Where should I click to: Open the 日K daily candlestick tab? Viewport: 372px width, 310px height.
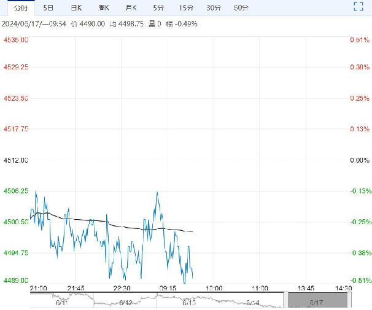click(x=76, y=8)
